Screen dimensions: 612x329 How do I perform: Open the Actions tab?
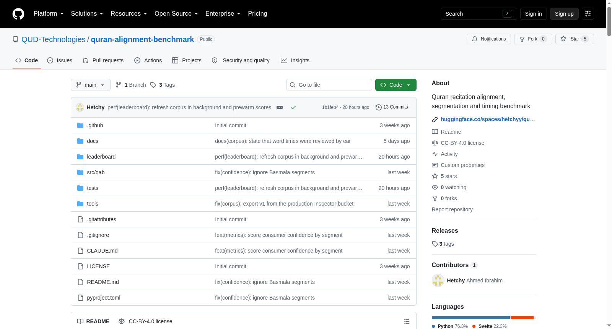tap(148, 60)
